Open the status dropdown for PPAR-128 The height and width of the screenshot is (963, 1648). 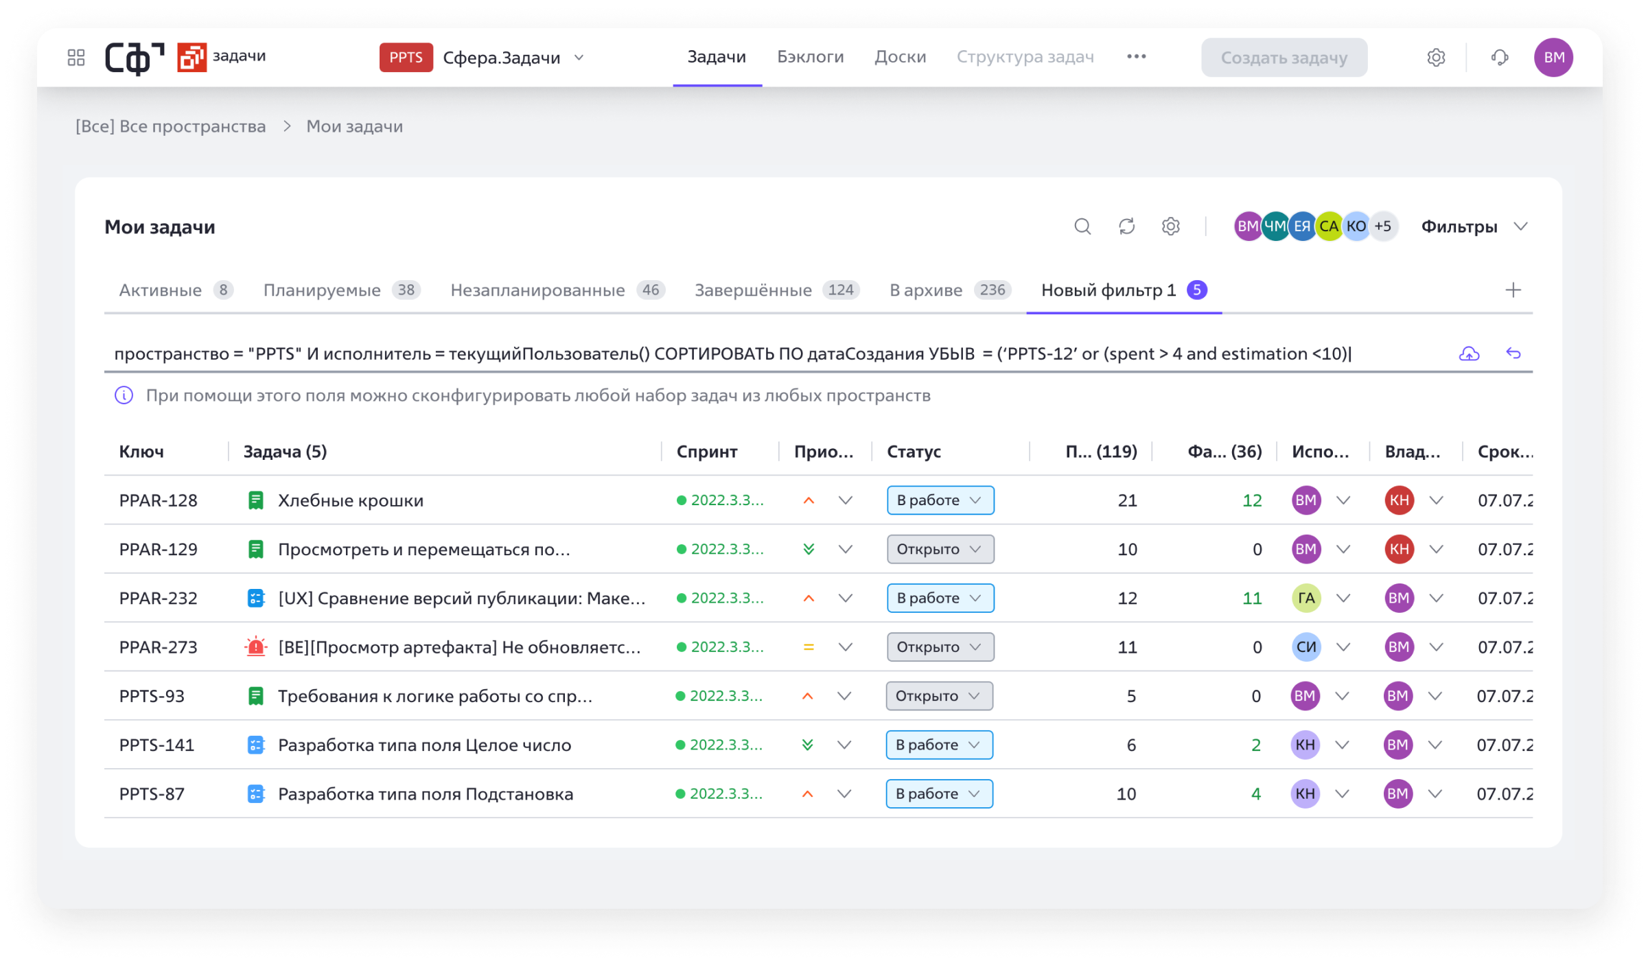940,500
